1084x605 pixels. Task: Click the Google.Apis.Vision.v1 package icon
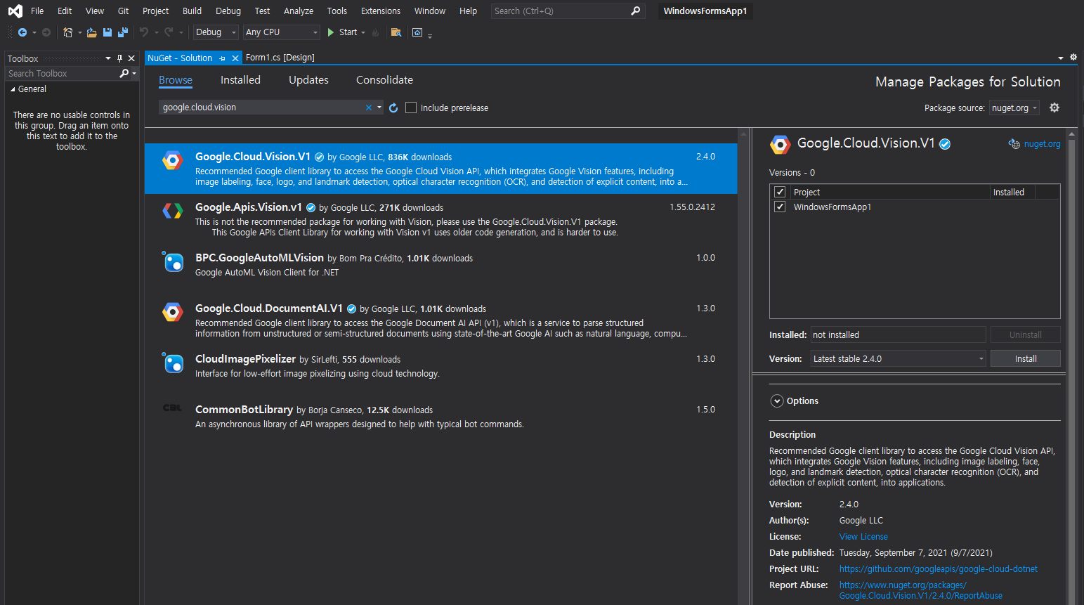173,210
